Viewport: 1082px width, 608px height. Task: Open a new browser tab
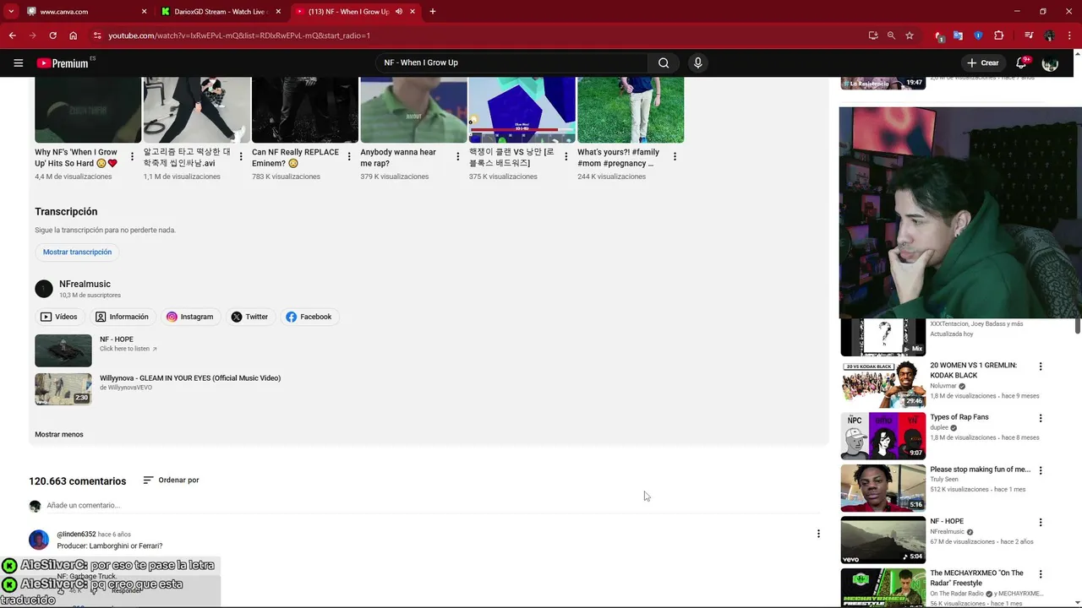[432, 12]
